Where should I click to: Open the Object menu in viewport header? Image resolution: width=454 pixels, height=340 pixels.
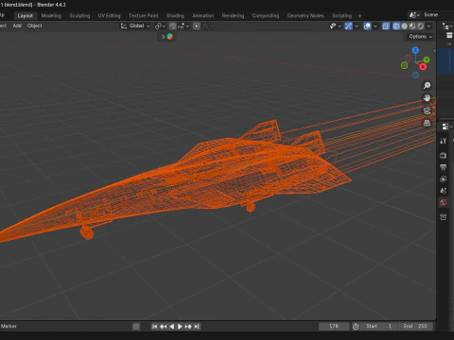pos(34,25)
